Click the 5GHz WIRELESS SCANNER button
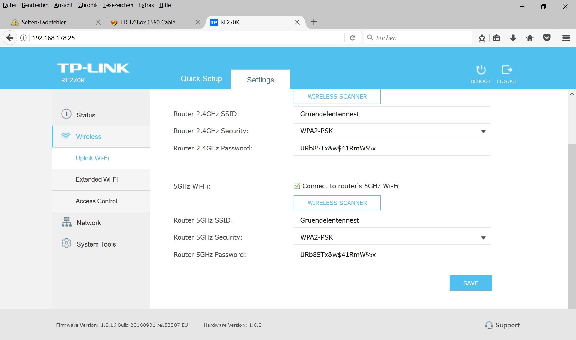576x340 pixels. pyautogui.click(x=337, y=203)
